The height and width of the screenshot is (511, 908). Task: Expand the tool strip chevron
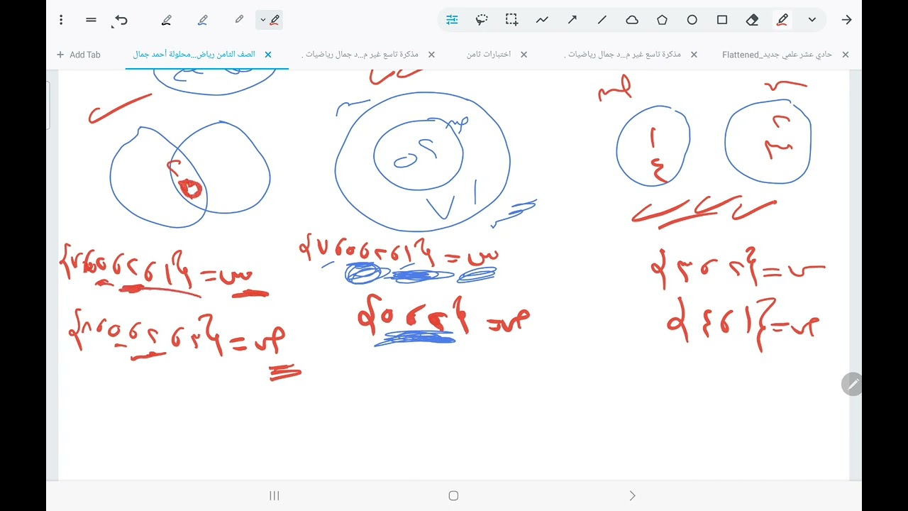tap(812, 20)
